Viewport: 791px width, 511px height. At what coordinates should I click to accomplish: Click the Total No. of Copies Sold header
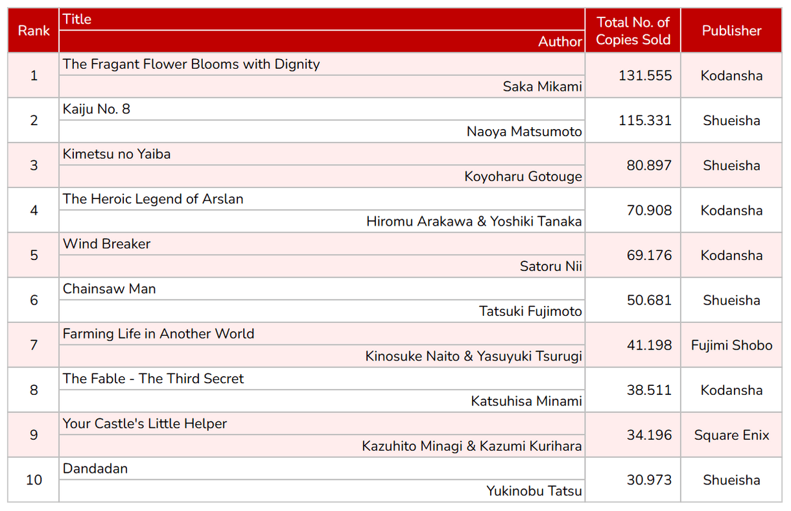(x=633, y=30)
